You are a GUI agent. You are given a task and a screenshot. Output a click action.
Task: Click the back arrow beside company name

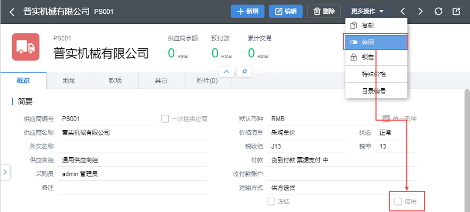click(12, 12)
